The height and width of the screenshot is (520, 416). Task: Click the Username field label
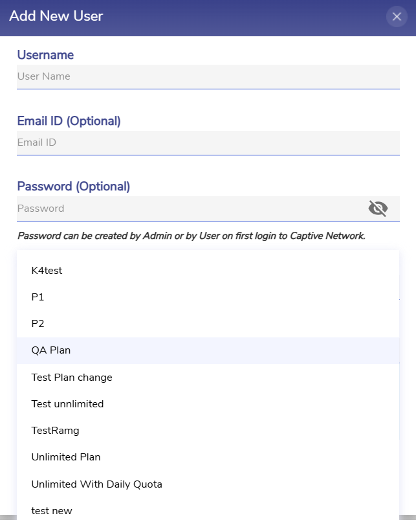(45, 55)
